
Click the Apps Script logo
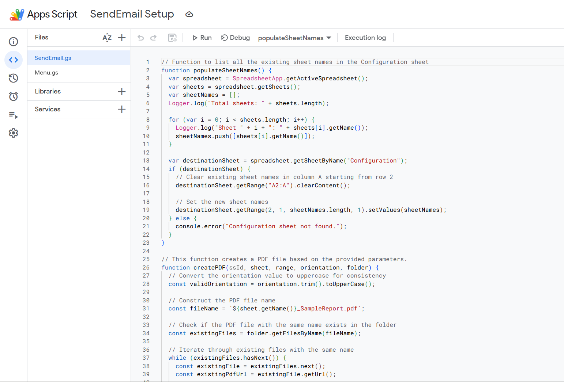(x=17, y=15)
